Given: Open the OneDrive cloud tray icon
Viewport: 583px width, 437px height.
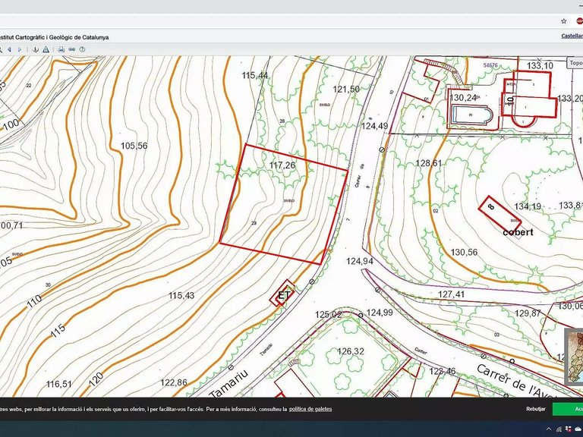Looking at the screenshot, I should pyautogui.click(x=578, y=429).
